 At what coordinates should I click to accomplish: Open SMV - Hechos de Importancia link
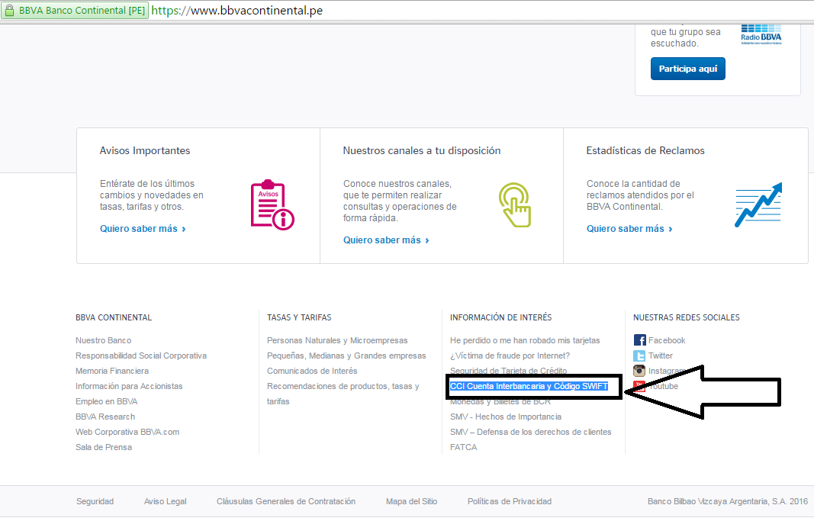506,417
